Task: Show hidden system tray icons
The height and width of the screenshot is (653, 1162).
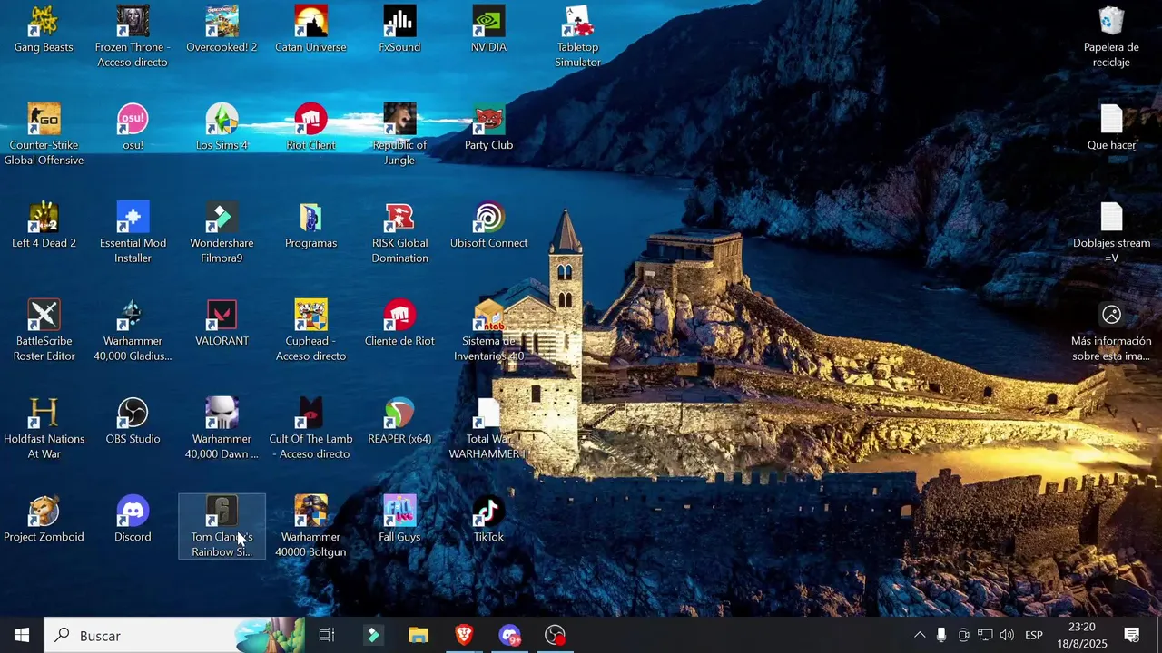Action: (x=920, y=635)
